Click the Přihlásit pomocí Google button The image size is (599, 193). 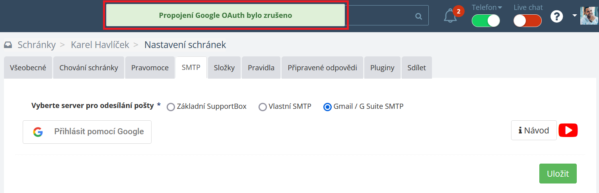(x=87, y=132)
